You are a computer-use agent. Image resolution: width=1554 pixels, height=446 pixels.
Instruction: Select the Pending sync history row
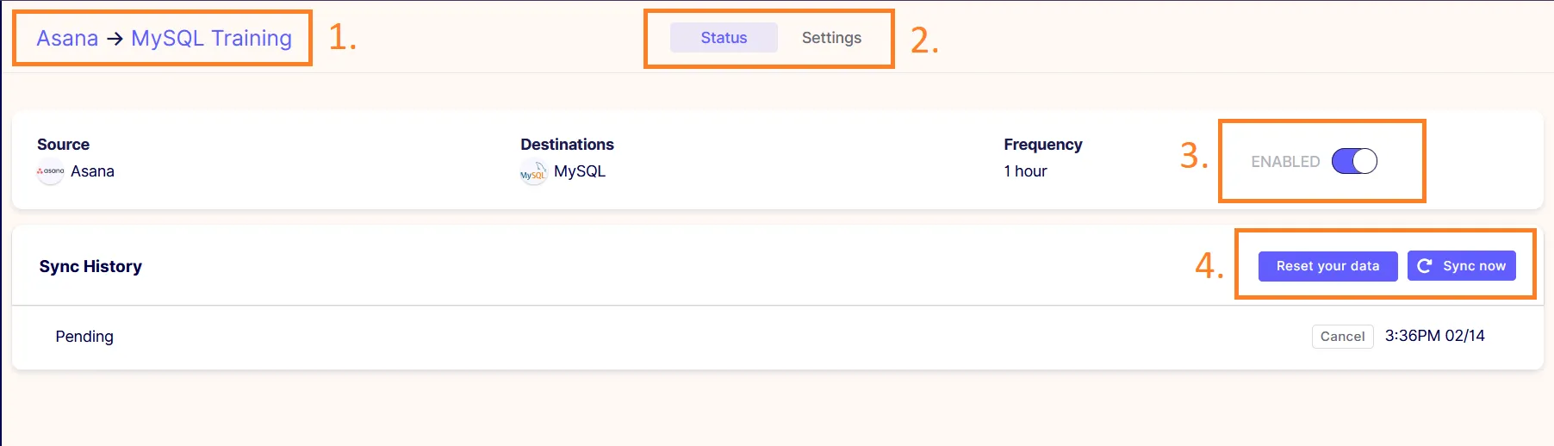(x=777, y=337)
